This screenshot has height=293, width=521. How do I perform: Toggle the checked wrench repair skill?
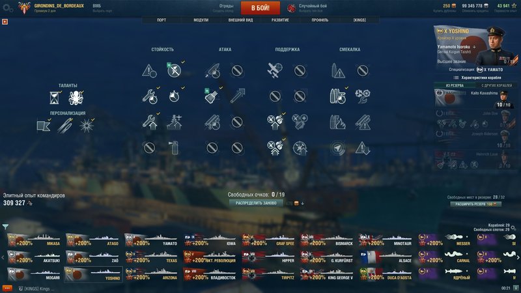(150, 96)
